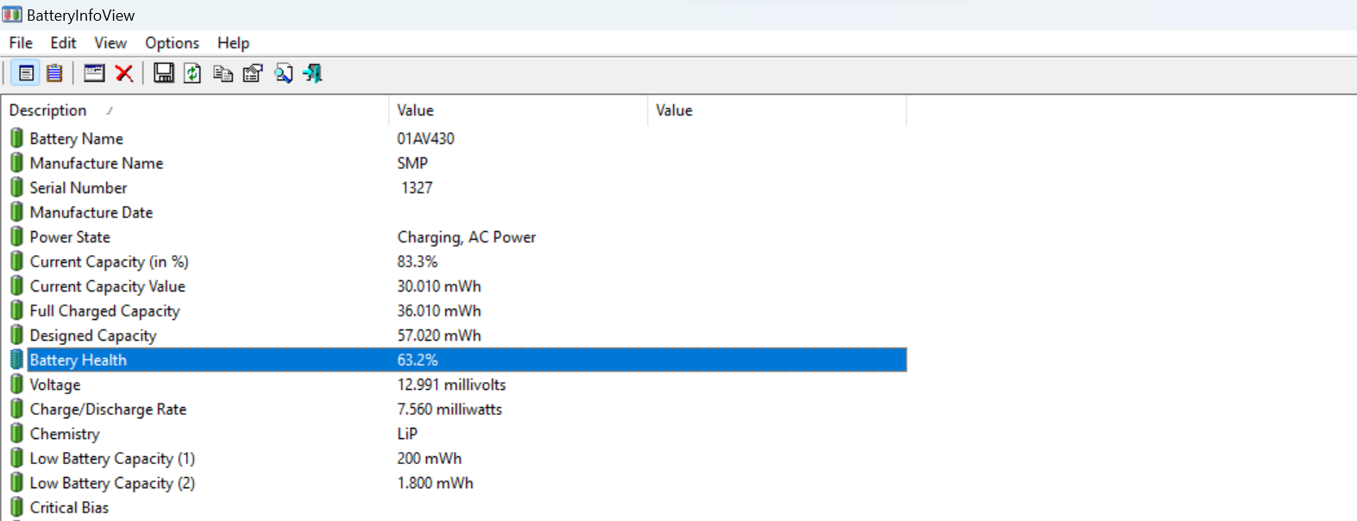
Task: Select the Manufacture Name row label
Action: pos(97,163)
